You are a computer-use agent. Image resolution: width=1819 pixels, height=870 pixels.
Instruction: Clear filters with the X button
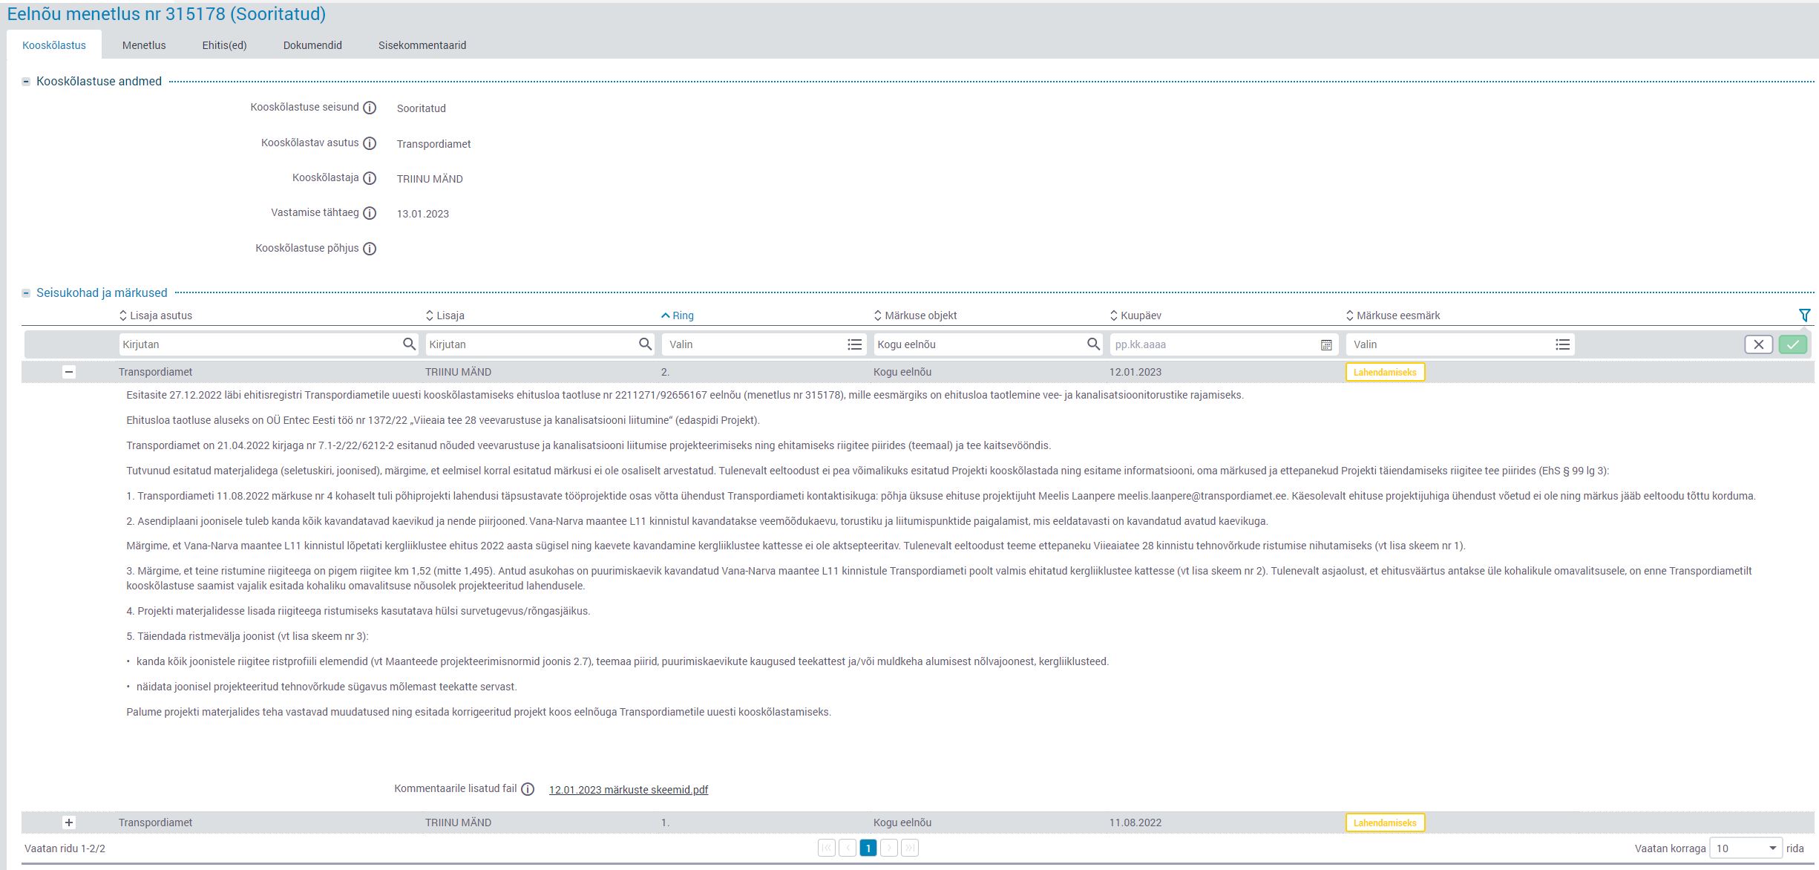[1758, 344]
